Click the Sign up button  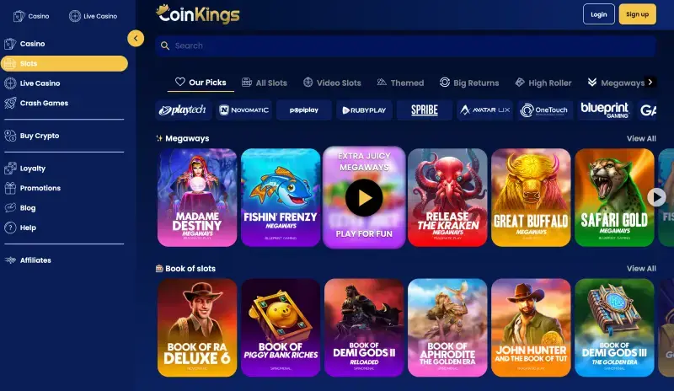[x=637, y=14]
